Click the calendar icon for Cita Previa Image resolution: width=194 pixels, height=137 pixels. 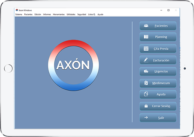(x=146, y=49)
